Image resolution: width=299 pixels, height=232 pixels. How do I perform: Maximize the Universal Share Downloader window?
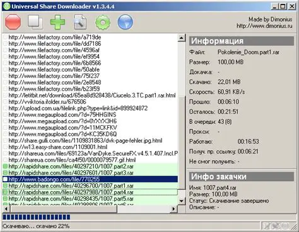pos(283,6)
